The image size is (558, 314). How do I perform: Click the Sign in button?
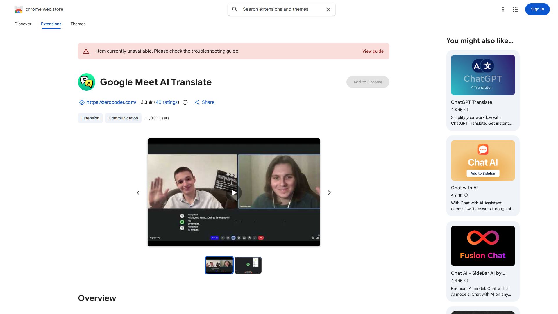coord(537,9)
